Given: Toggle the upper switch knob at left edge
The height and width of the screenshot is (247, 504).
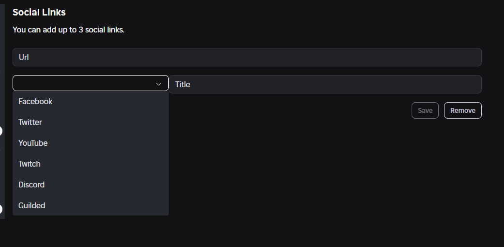Looking at the screenshot, I should (1, 131).
